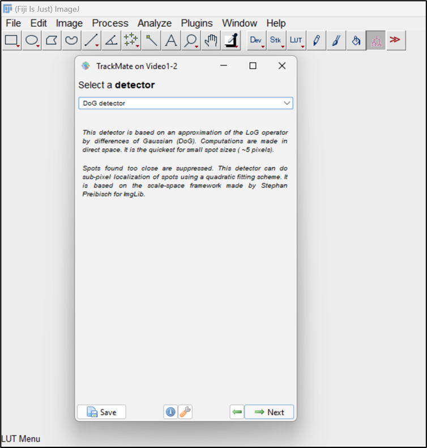Select the Flood fill bucket tool

(x=356, y=40)
